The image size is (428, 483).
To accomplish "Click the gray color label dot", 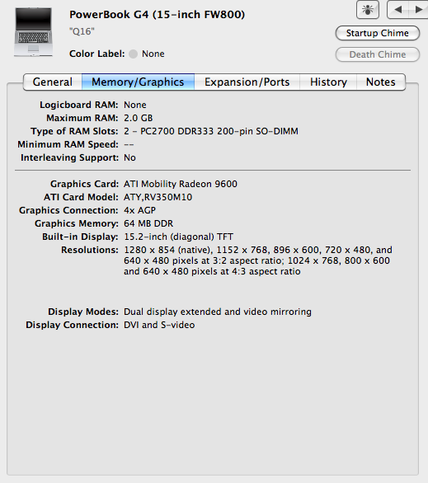I will click(133, 54).
